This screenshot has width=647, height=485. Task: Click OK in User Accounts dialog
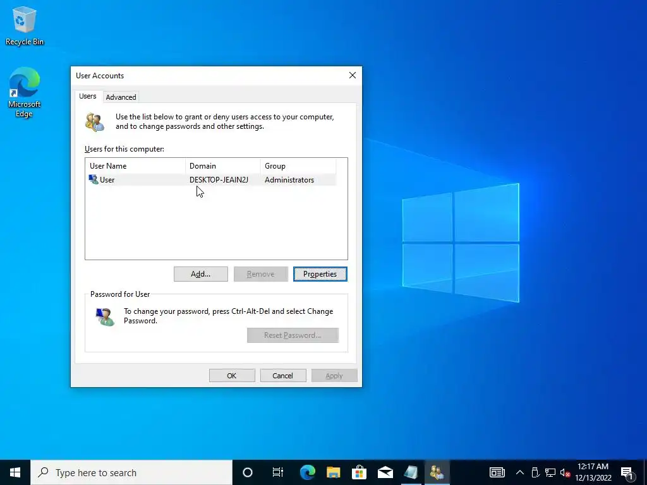(x=232, y=376)
